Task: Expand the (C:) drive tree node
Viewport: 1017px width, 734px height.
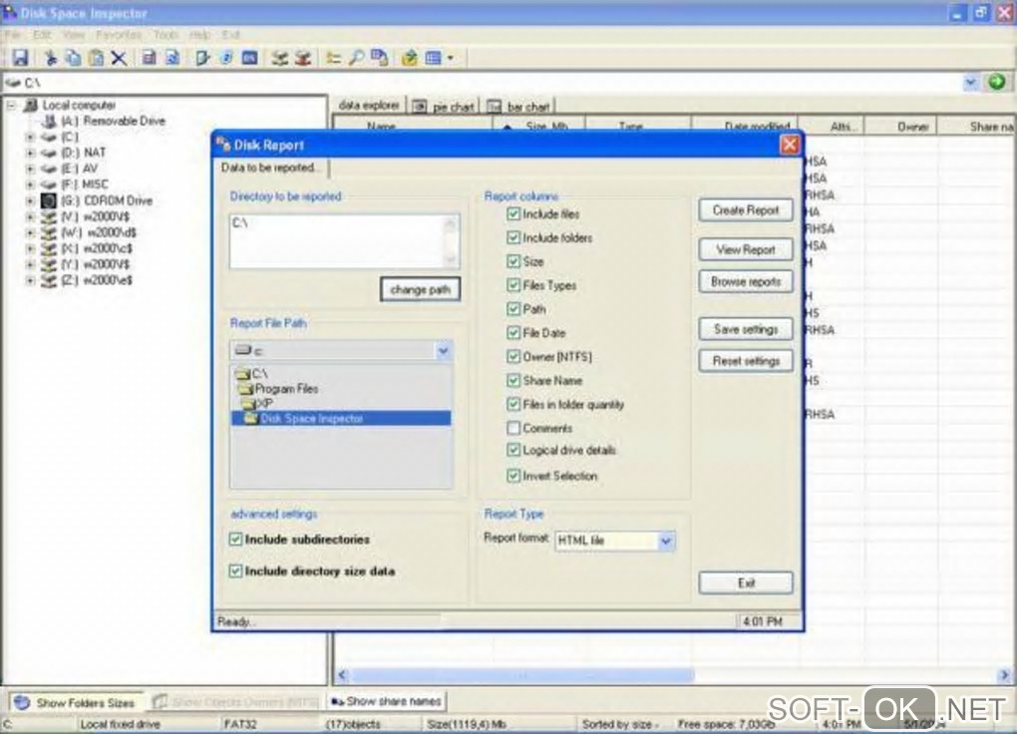Action: (30, 137)
